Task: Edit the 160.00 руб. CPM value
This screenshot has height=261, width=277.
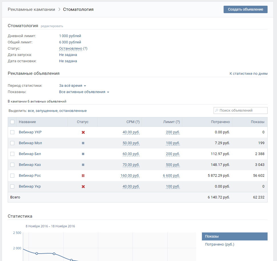Action: [130, 176]
